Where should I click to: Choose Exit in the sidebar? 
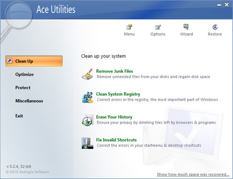coord(19,116)
